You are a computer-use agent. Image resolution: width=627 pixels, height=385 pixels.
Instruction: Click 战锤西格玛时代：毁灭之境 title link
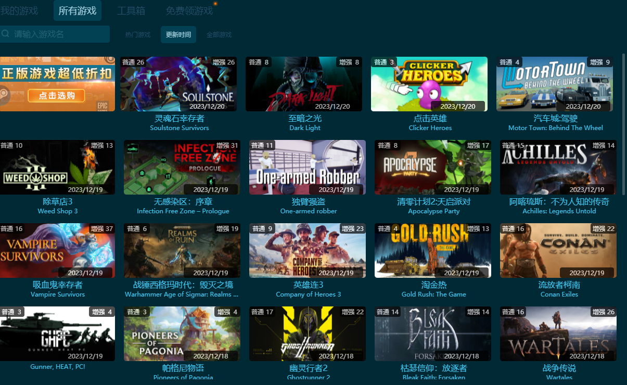pos(183,285)
